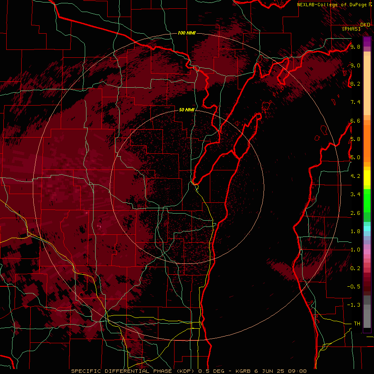Click the DKD label above the legend

point(365,25)
